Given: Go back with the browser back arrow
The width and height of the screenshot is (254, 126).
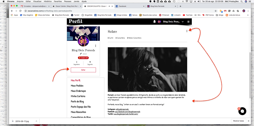Looking at the screenshot, I should pyautogui.click(x=12, y=11).
